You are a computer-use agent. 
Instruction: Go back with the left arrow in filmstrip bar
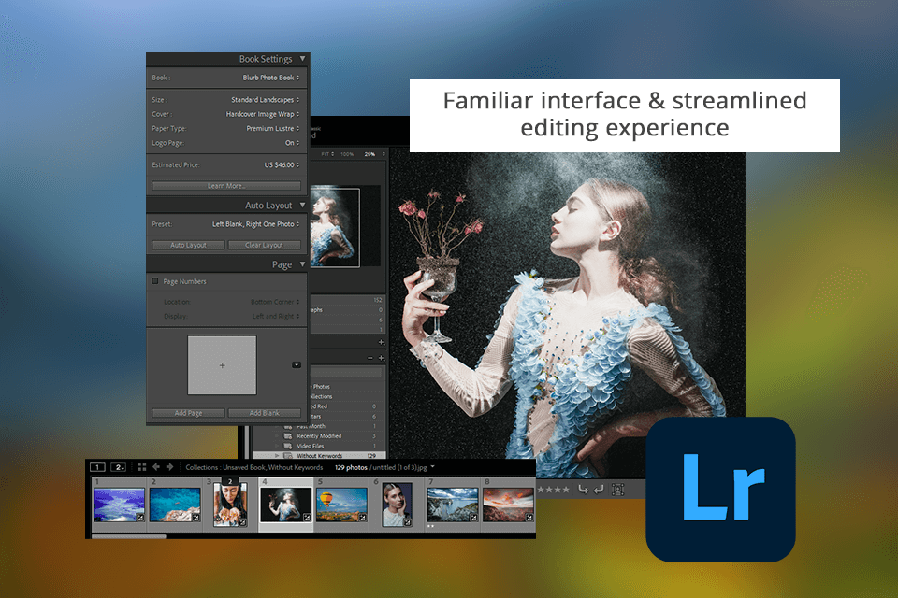(156, 467)
